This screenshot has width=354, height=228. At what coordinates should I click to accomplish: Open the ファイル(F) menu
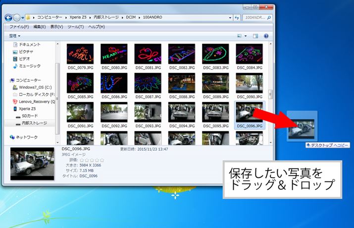(19, 27)
